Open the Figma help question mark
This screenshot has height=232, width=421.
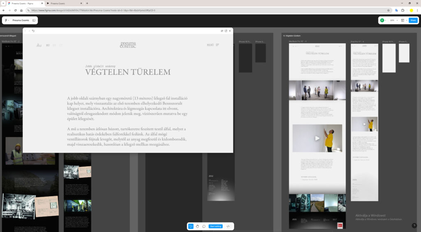pyautogui.click(x=414, y=225)
